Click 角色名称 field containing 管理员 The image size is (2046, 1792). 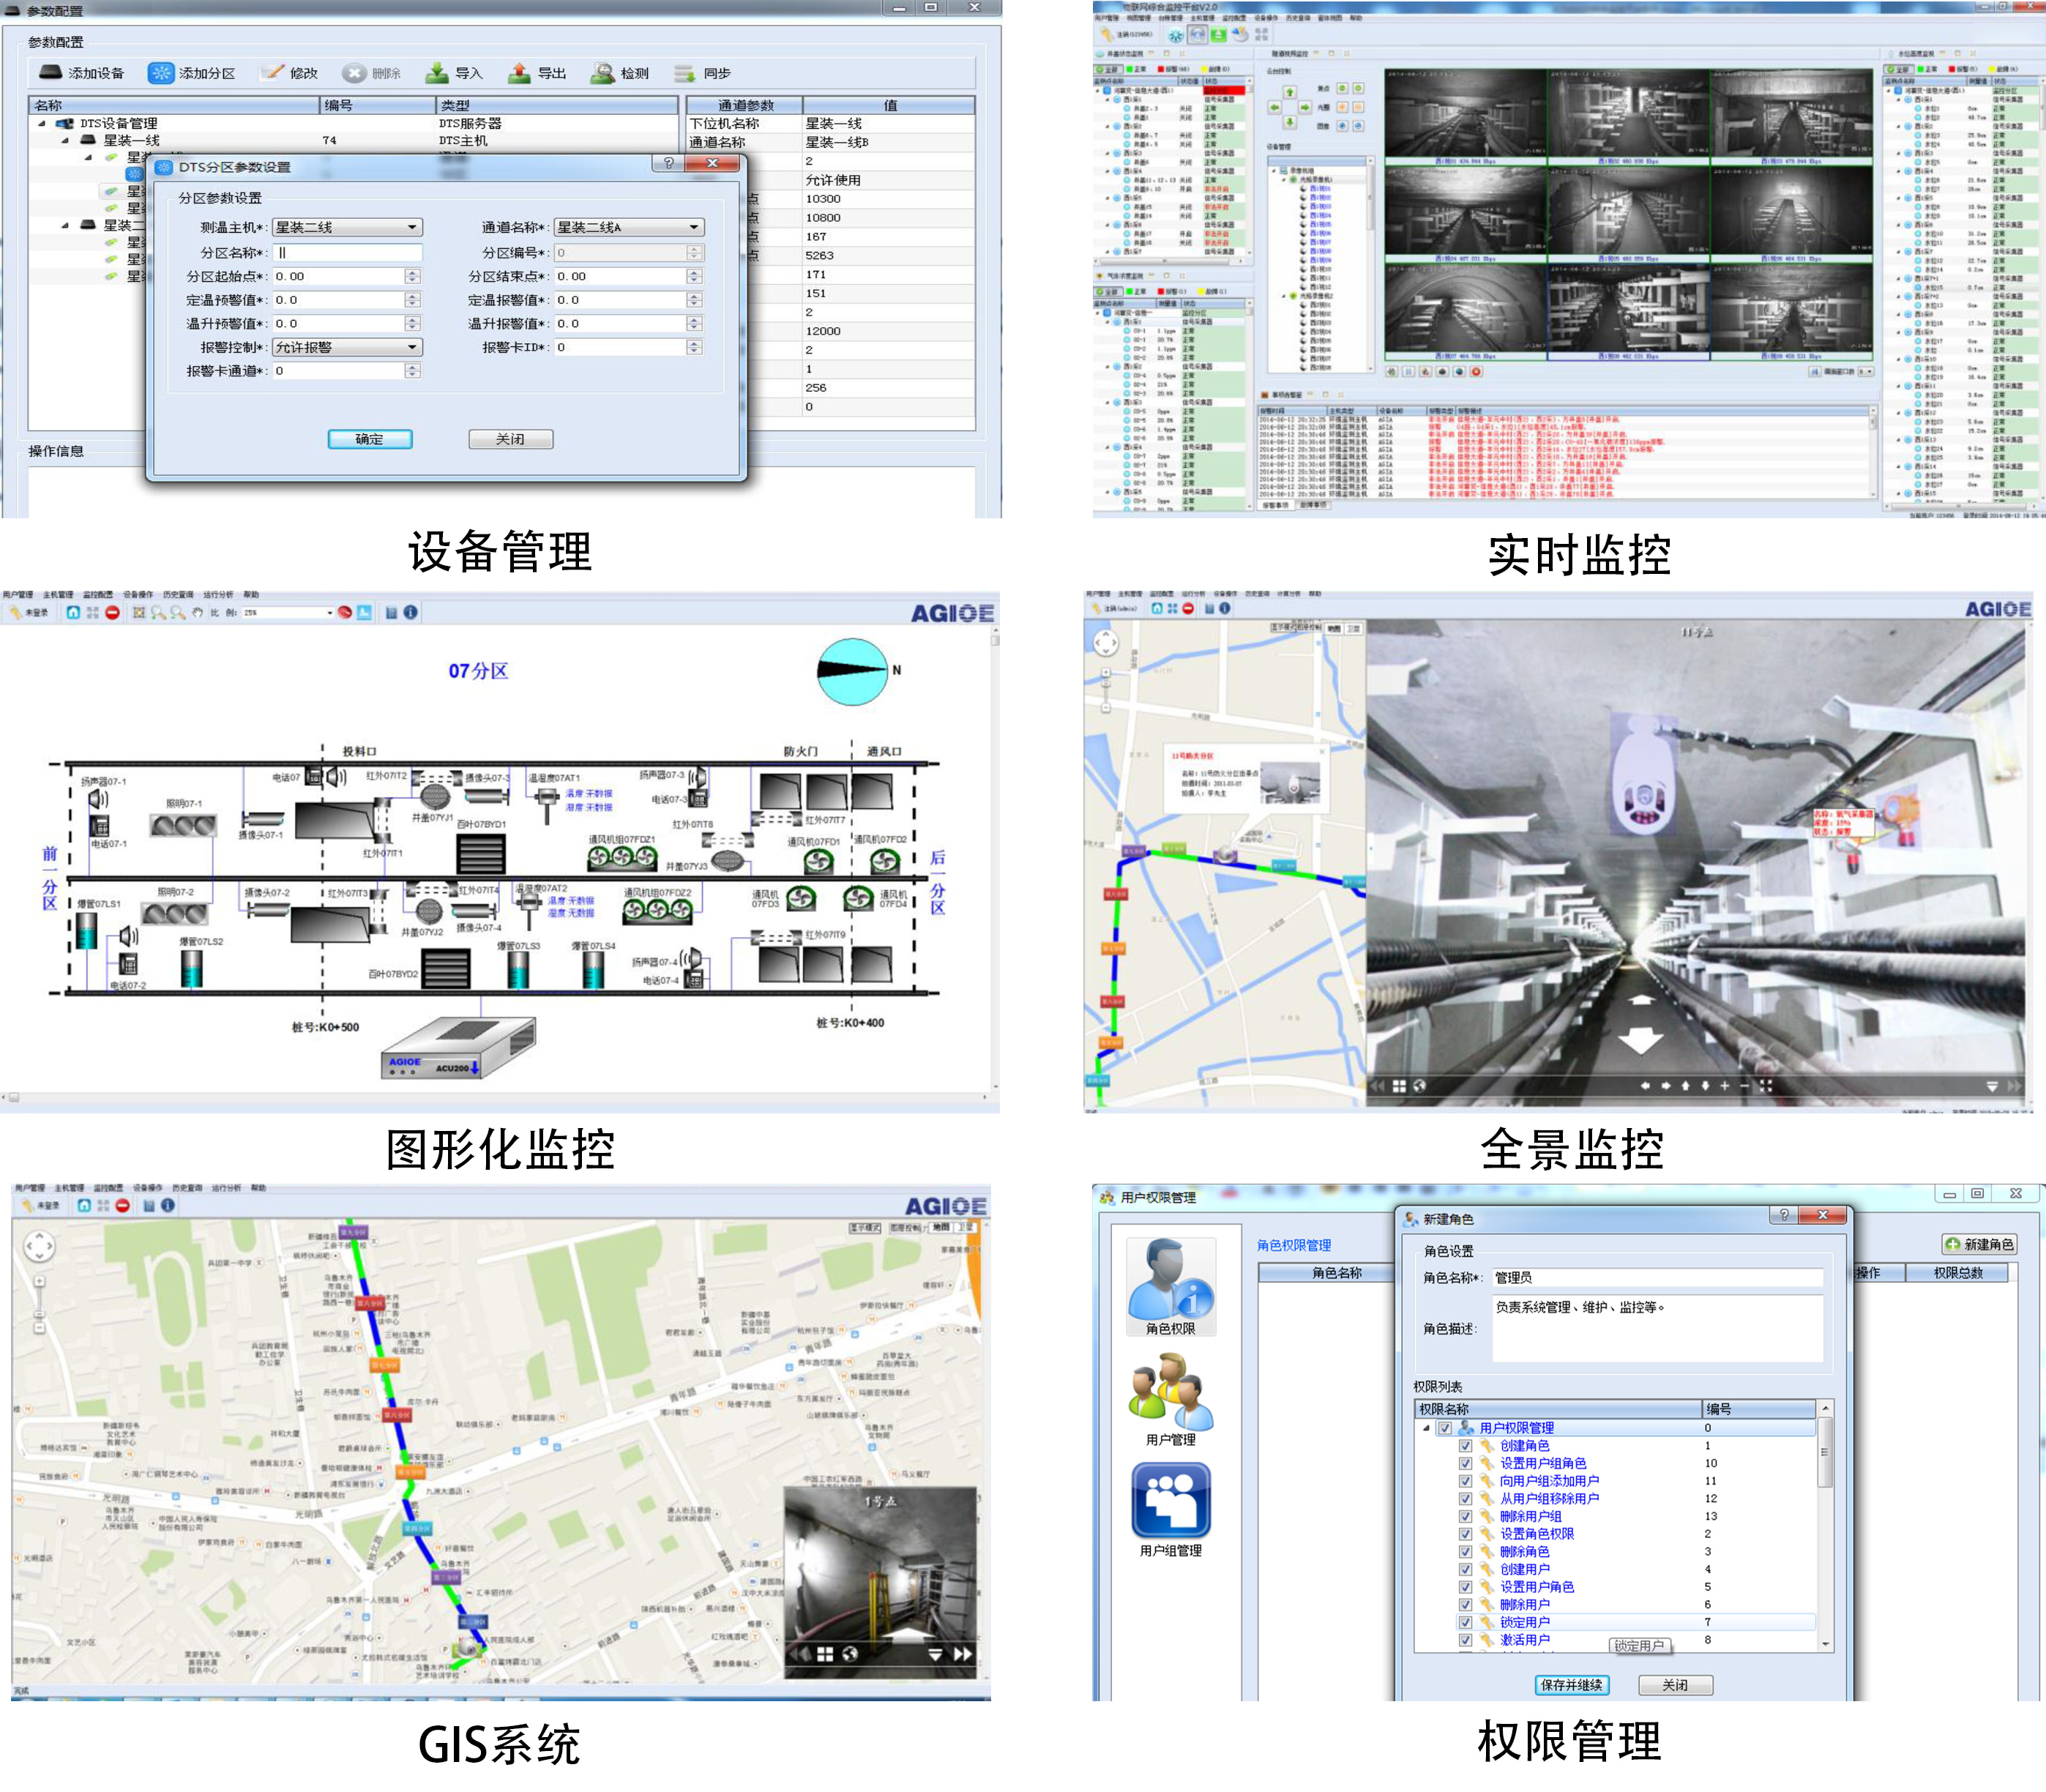(1657, 1277)
